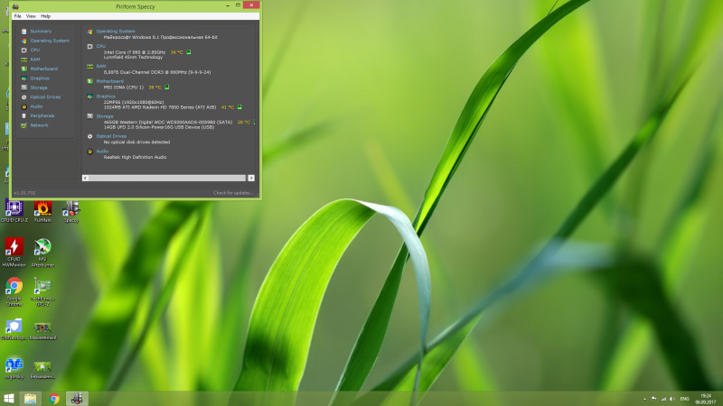Open the FurMark desktop shortcut
This screenshot has height=406, width=723.
(x=42, y=209)
